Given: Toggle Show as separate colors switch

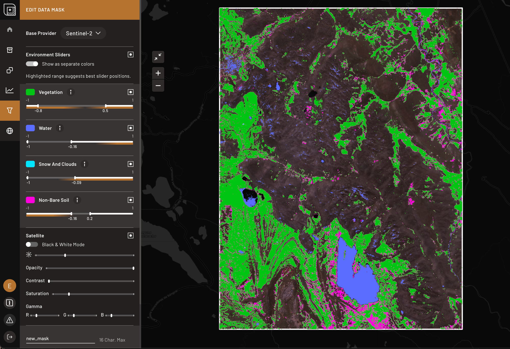Looking at the screenshot, I should [32, 64].
